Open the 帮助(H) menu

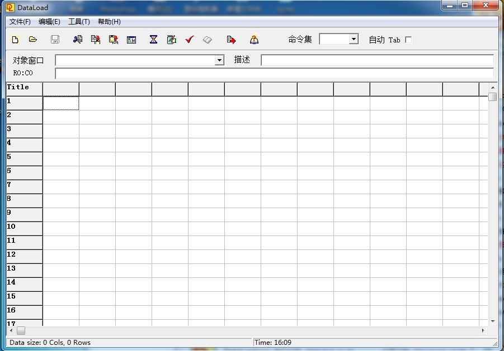tap(109, 22)
